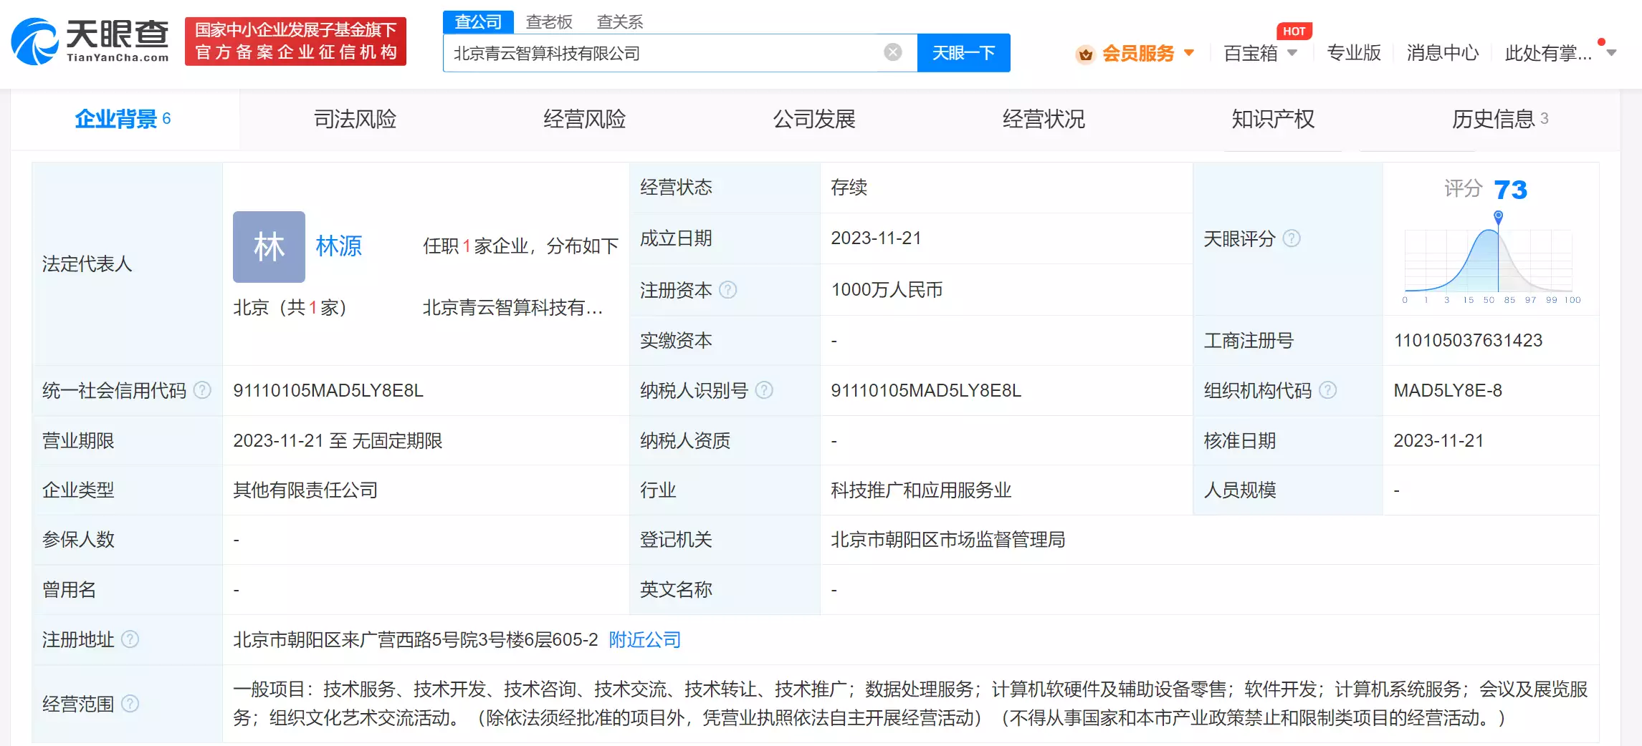
Task: Select the 查关系 search tab
Action: [620, 22]
